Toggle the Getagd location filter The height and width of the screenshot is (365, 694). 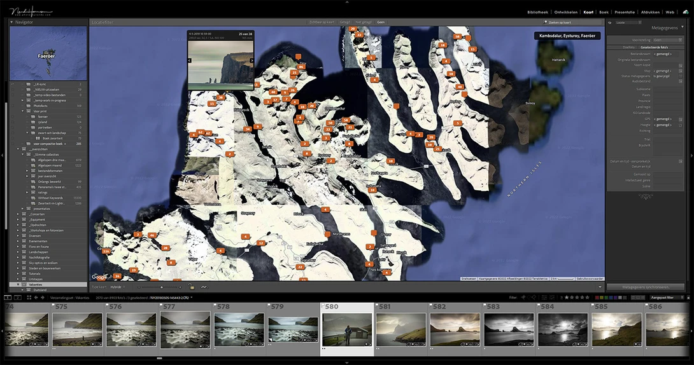344,22
